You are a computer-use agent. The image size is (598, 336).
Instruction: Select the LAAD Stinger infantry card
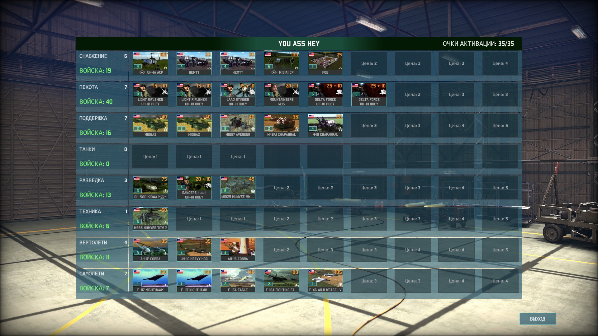click(238, 95)
